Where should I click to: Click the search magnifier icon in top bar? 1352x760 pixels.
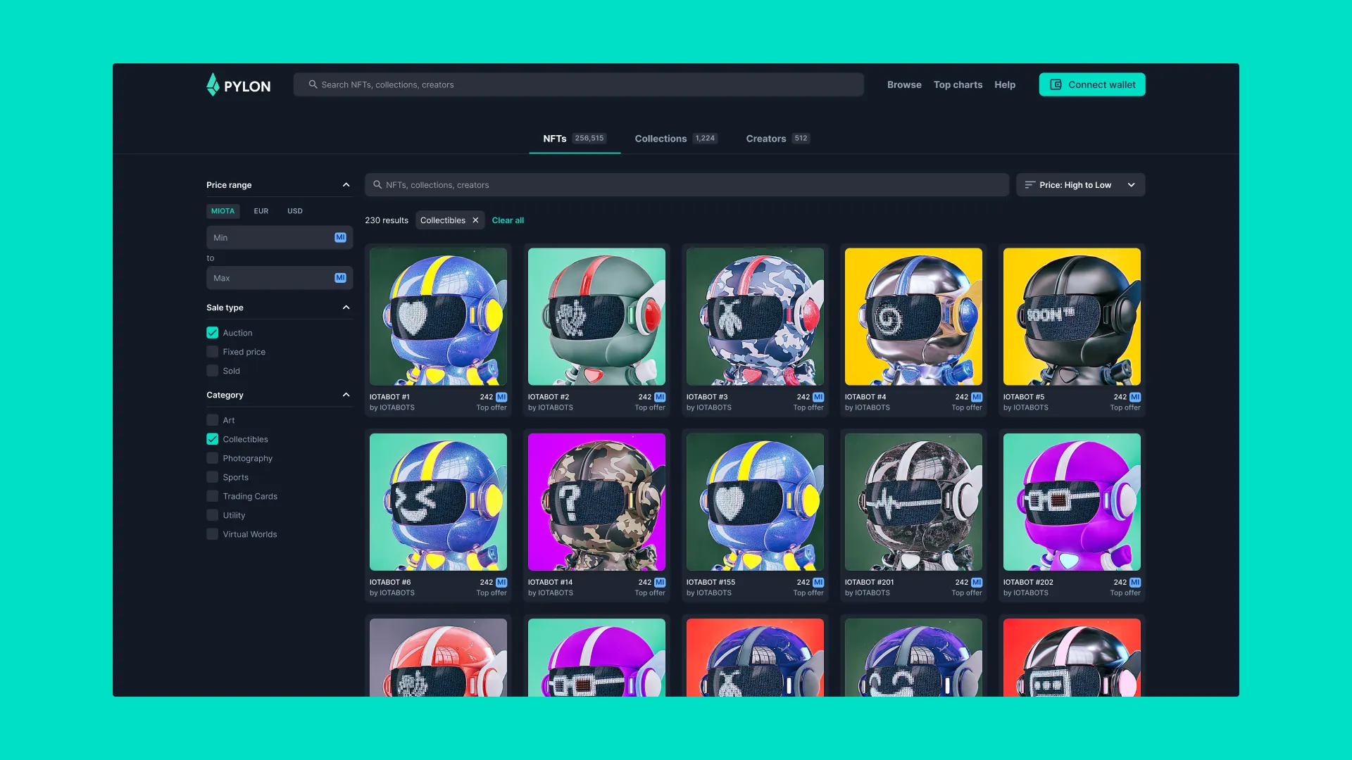tap(313, 84)
